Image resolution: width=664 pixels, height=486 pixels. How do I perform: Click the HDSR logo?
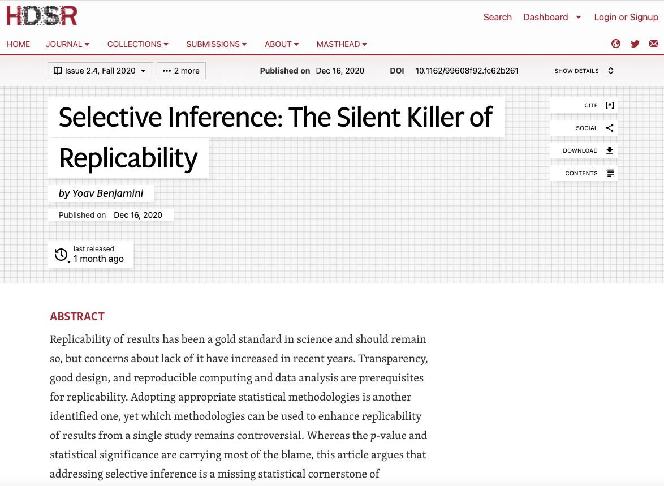click(x=41, y=16)
